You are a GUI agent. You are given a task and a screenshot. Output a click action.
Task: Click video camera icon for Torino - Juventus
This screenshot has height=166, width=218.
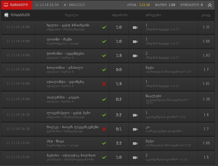click(135, 56)
